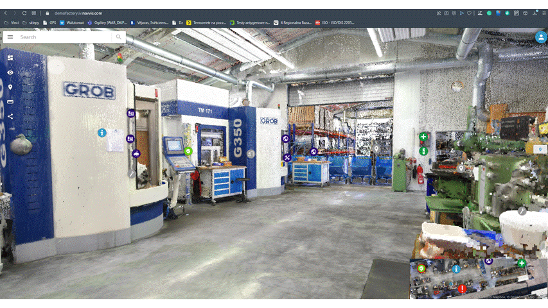
Task: Open the user account avatar
Action: click(541, 37)
